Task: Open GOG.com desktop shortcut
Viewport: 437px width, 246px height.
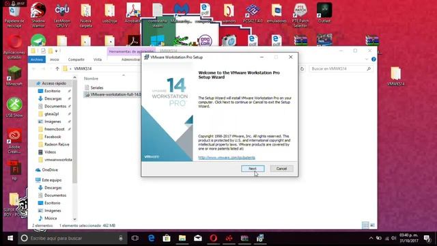Action: click(205, 41)
